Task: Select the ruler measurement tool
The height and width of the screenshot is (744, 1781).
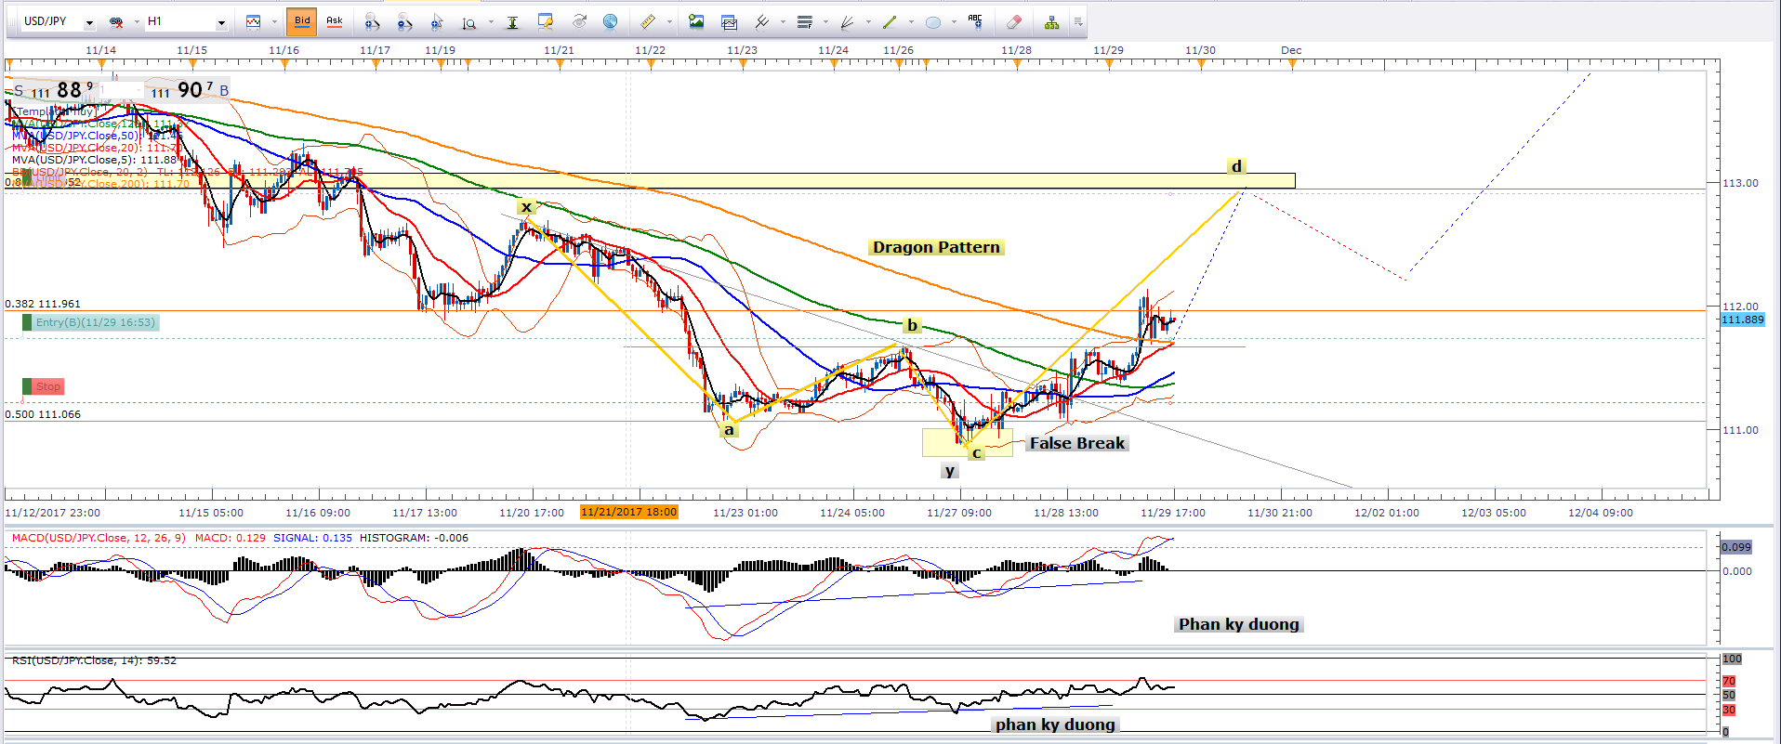Action: tap(648, 21)
